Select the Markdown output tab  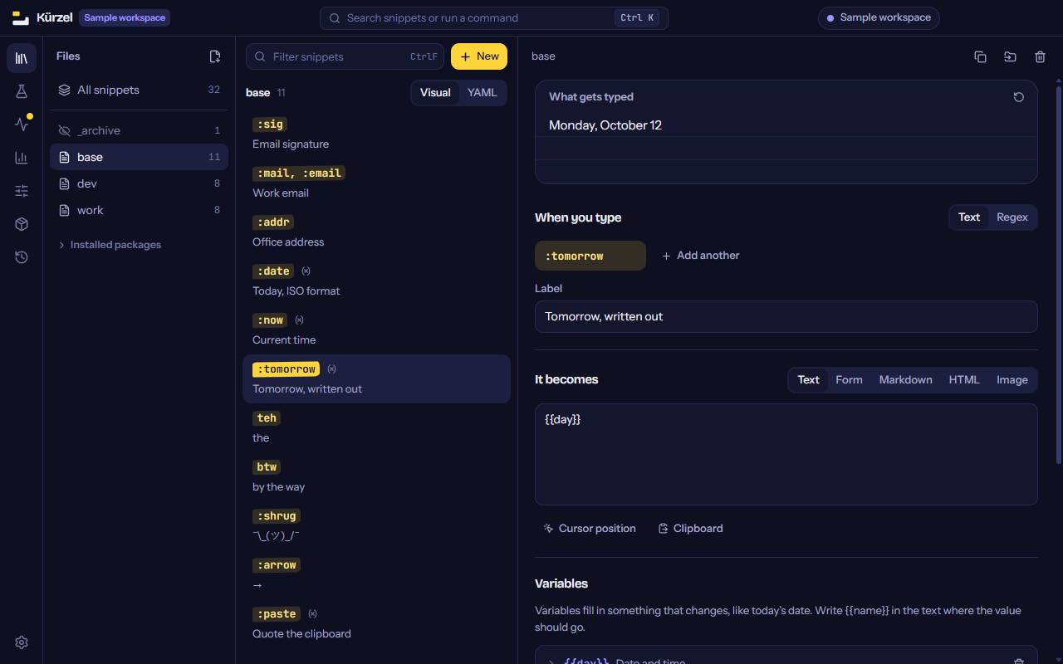tap(905, 380)
